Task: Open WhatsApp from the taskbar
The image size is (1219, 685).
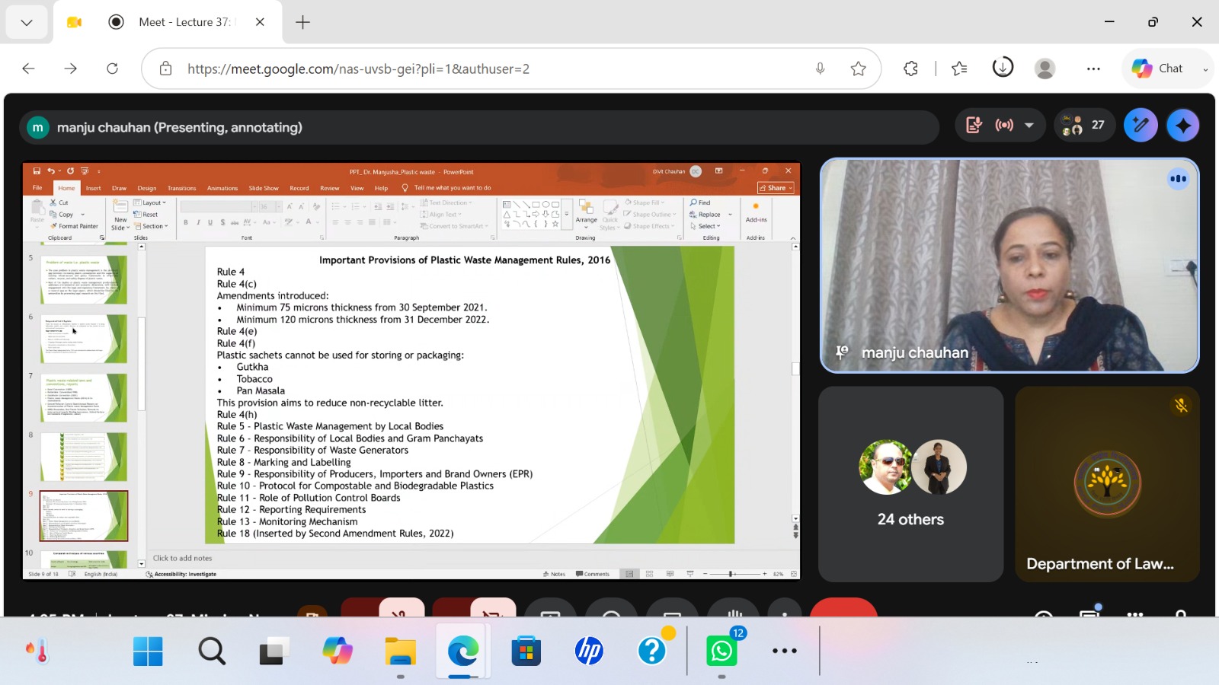Action: click(721, 651)
